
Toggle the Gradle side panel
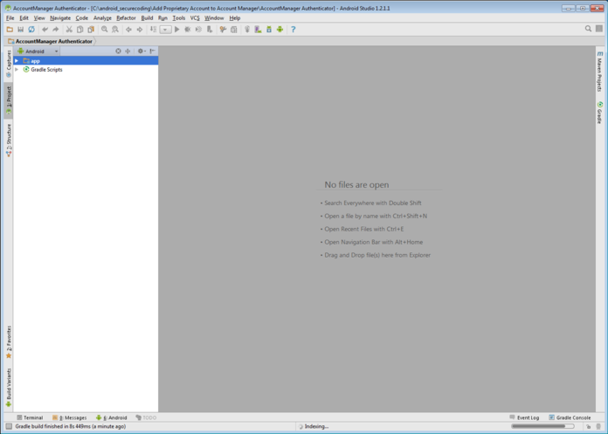click(x=599, y=113)
